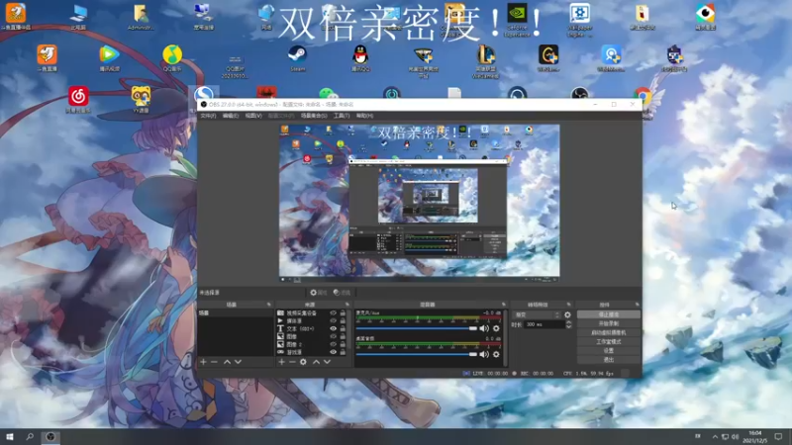Open the File (F) menu in OBS
The height and width of the screenshot is (445, 792).
point(208,116)
